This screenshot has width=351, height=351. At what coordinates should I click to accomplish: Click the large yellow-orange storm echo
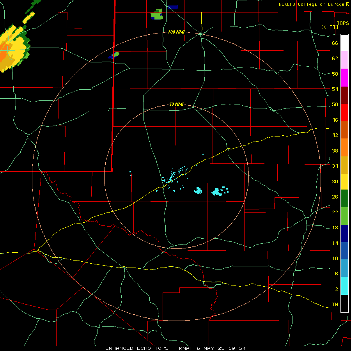pyautogui.click(x=13, y=49)
